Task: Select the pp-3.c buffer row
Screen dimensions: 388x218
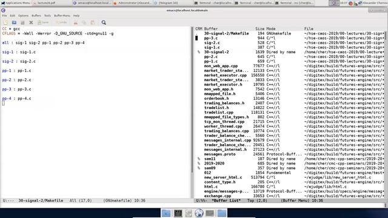Action: click(290, 38)
